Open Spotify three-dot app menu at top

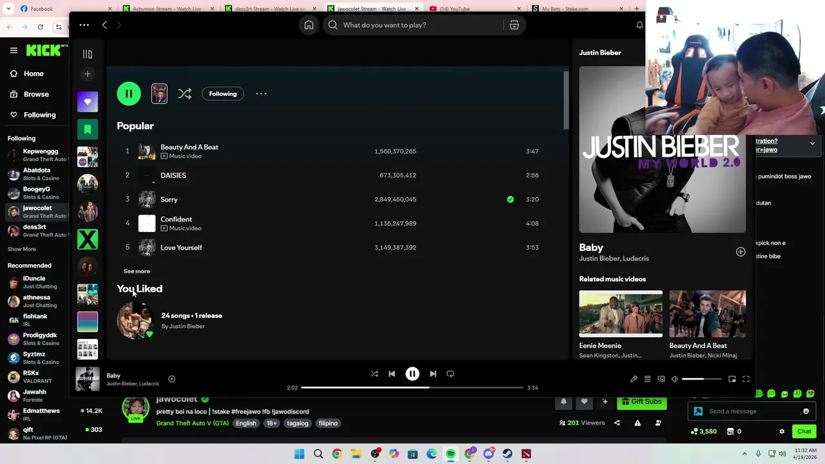(x=84, y=25)
